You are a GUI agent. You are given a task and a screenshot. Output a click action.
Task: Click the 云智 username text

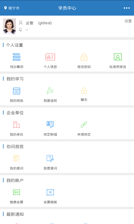tap(30, 23)
